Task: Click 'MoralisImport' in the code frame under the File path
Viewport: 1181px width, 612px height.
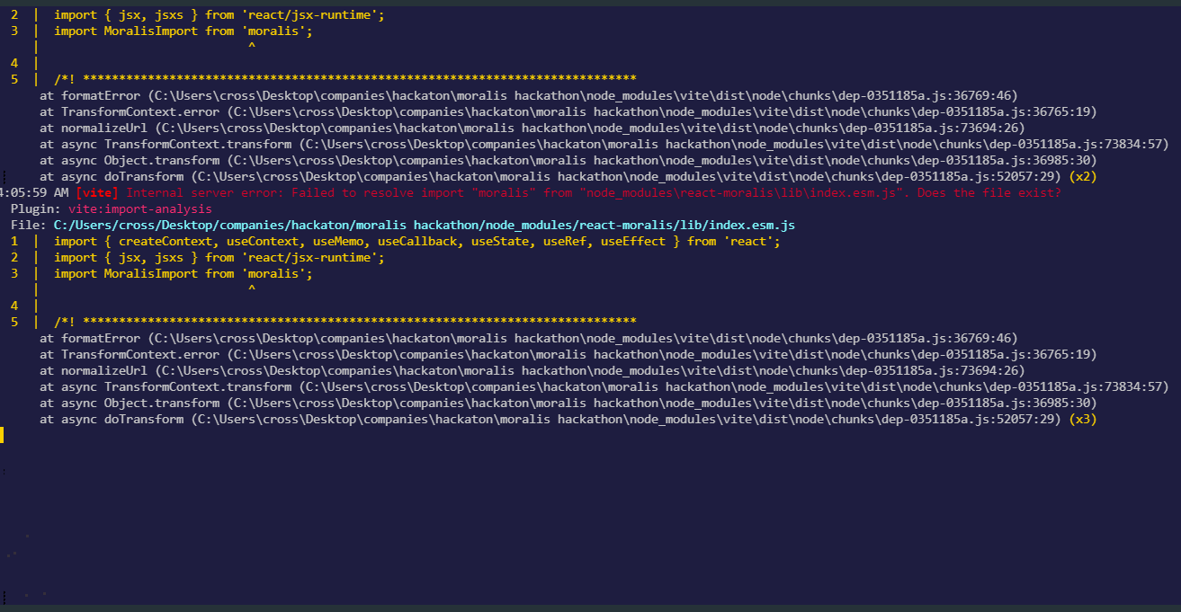Action: tap(151, 273)
